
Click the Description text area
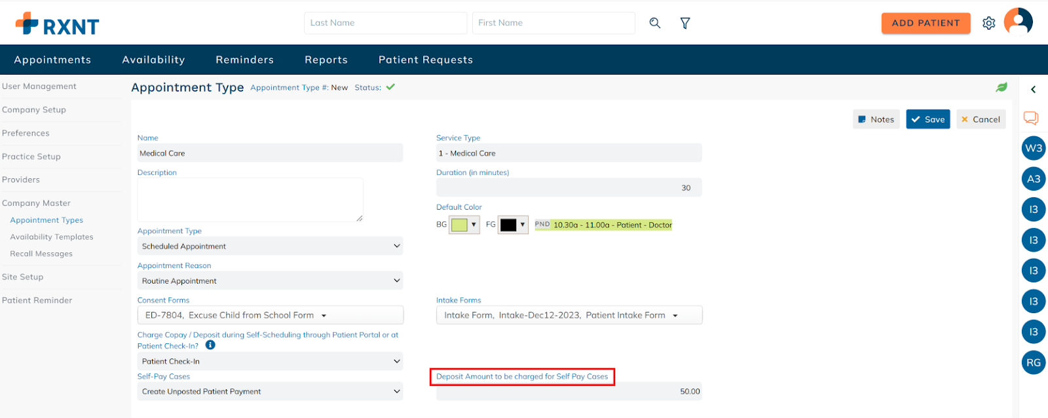[250, 200]
